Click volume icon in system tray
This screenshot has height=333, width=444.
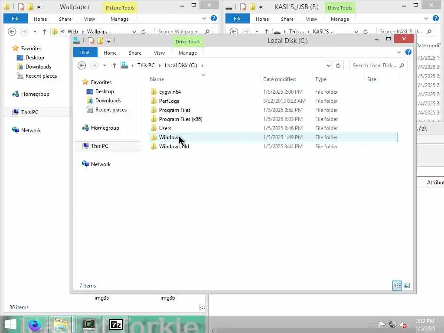[x=403, y=325]
